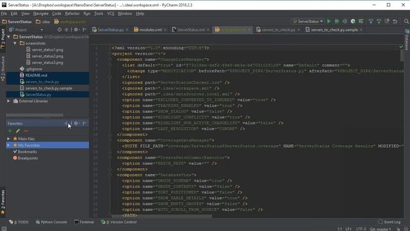Click the revert undo arrow icon
The width and height of the screenshot is (410, 231).
[x=395, y=21]
